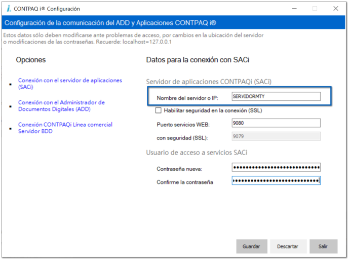Viewport: 349px width, 260px height.
Task: Close the Configuración window
Action: coord(336,9)
